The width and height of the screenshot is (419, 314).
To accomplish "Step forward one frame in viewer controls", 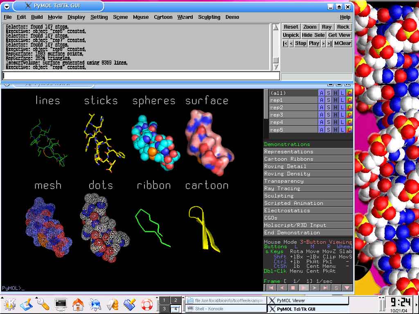I will click(315, 288).
